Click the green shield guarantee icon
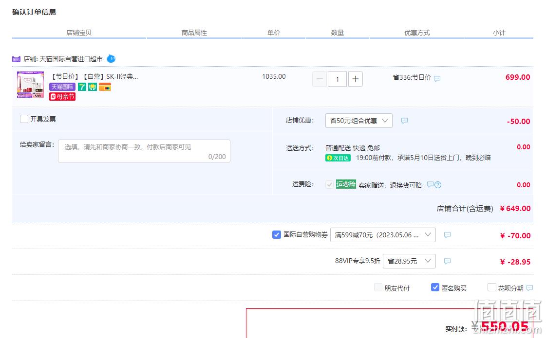This screenshot has width=546, height=338. click(92, 87)
